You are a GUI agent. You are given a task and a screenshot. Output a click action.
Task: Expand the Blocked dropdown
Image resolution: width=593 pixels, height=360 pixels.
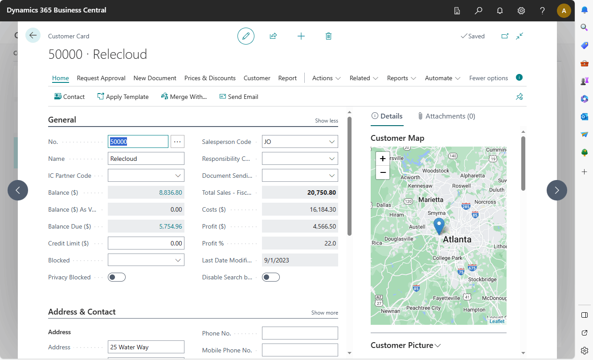(178, 260)
